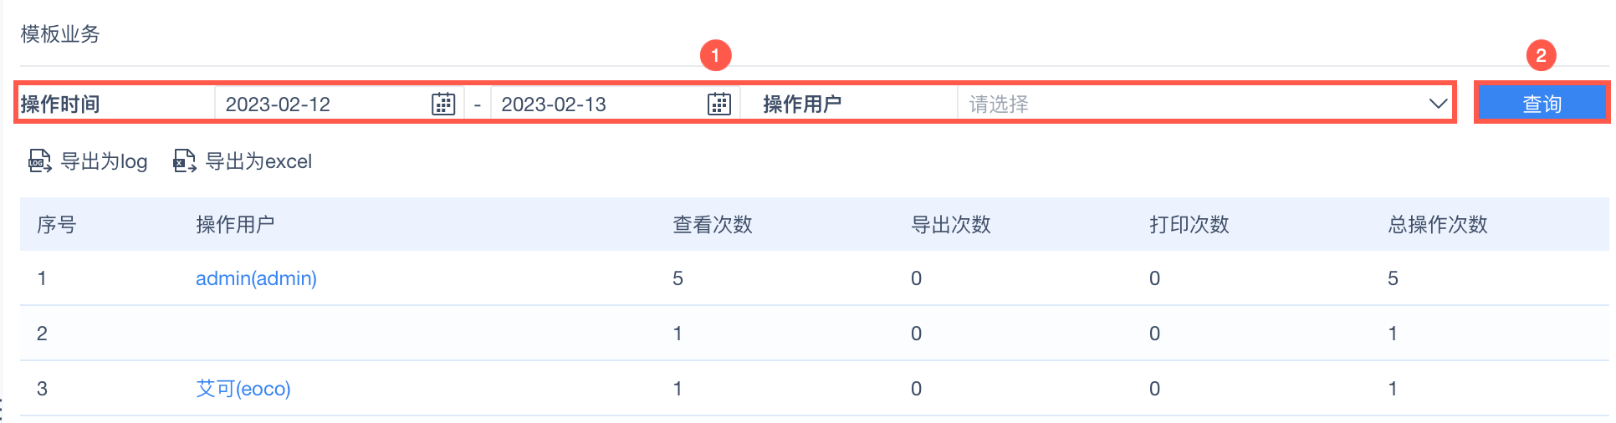
Task: Expand the 操作用户 dropdown arrow
Action: [1438, 104]
